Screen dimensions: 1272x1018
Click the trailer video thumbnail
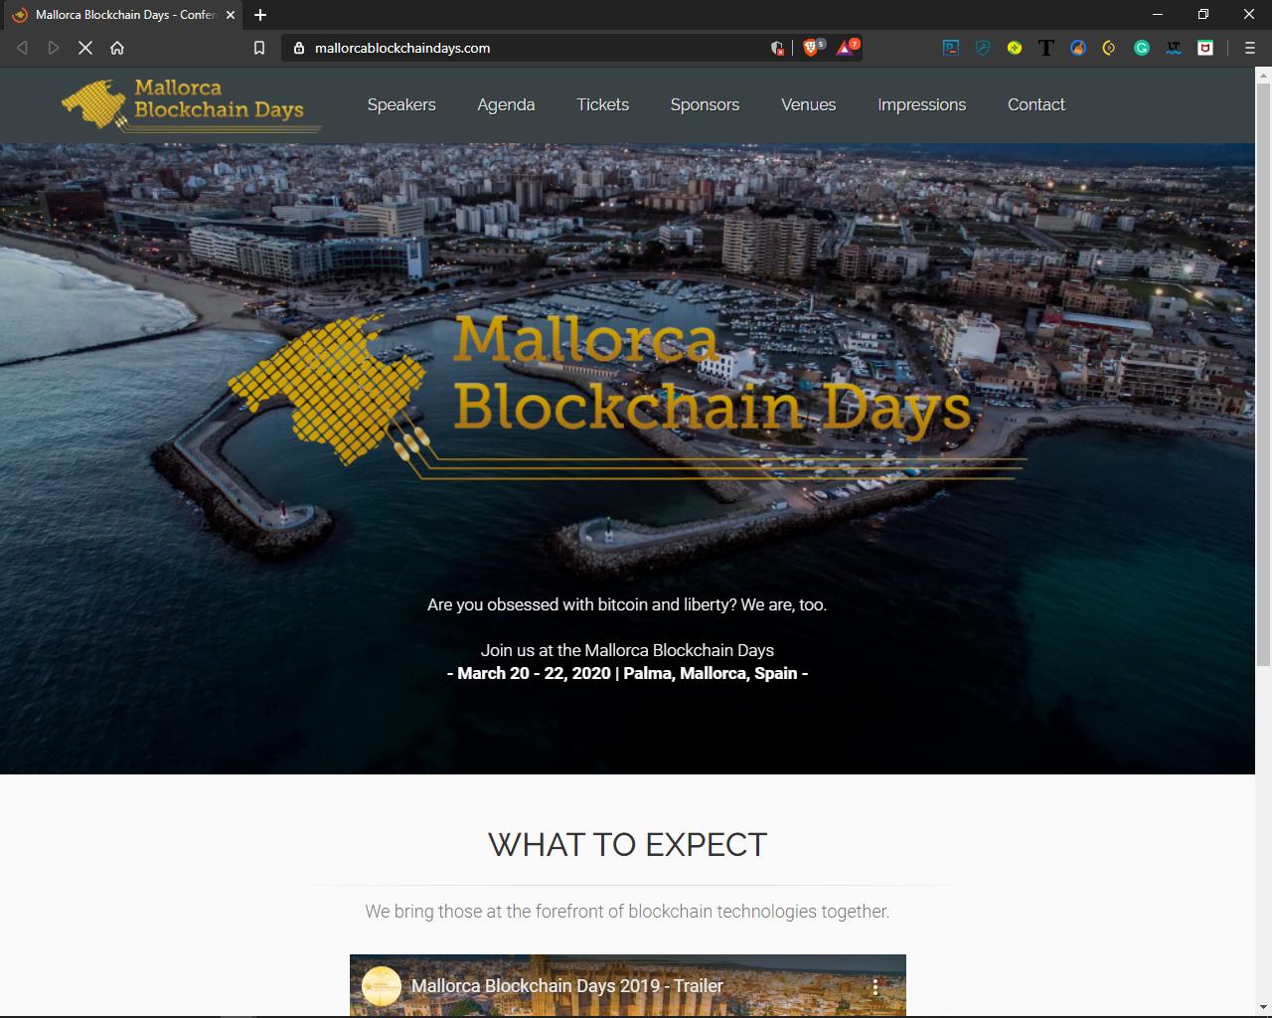click(x=628, y=985)
